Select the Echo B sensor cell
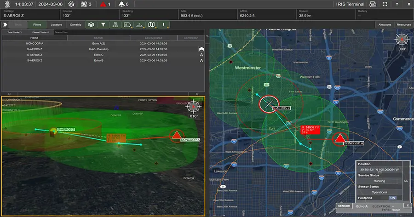Image resolution: width=414 pixels, height=217 pixels. pyautogui.click(x=98, y=60)
